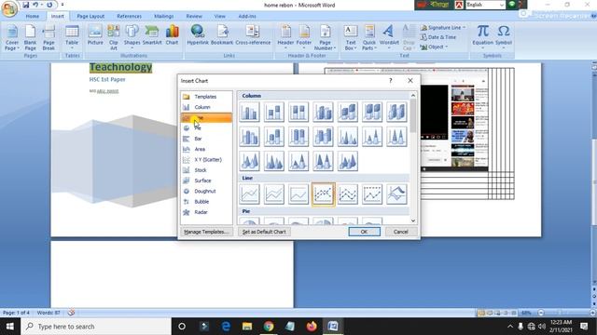
Task: Click Set as Default Chart button
Action: click(x=264, y=232)
